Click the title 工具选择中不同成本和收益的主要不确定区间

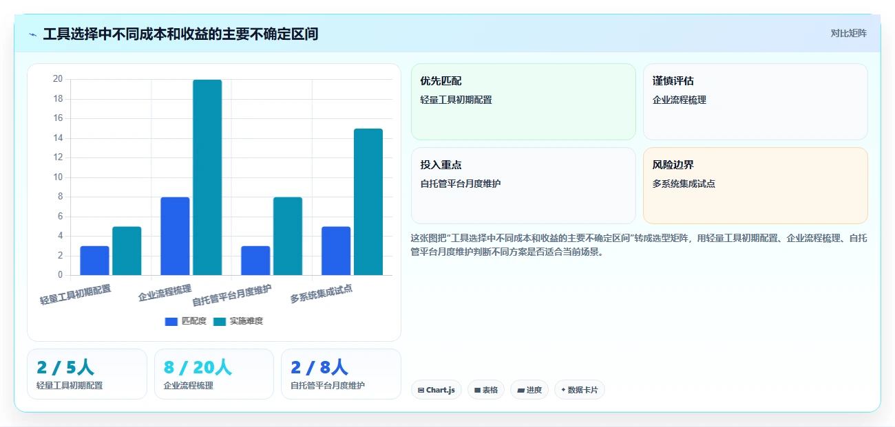pos(180,34)
